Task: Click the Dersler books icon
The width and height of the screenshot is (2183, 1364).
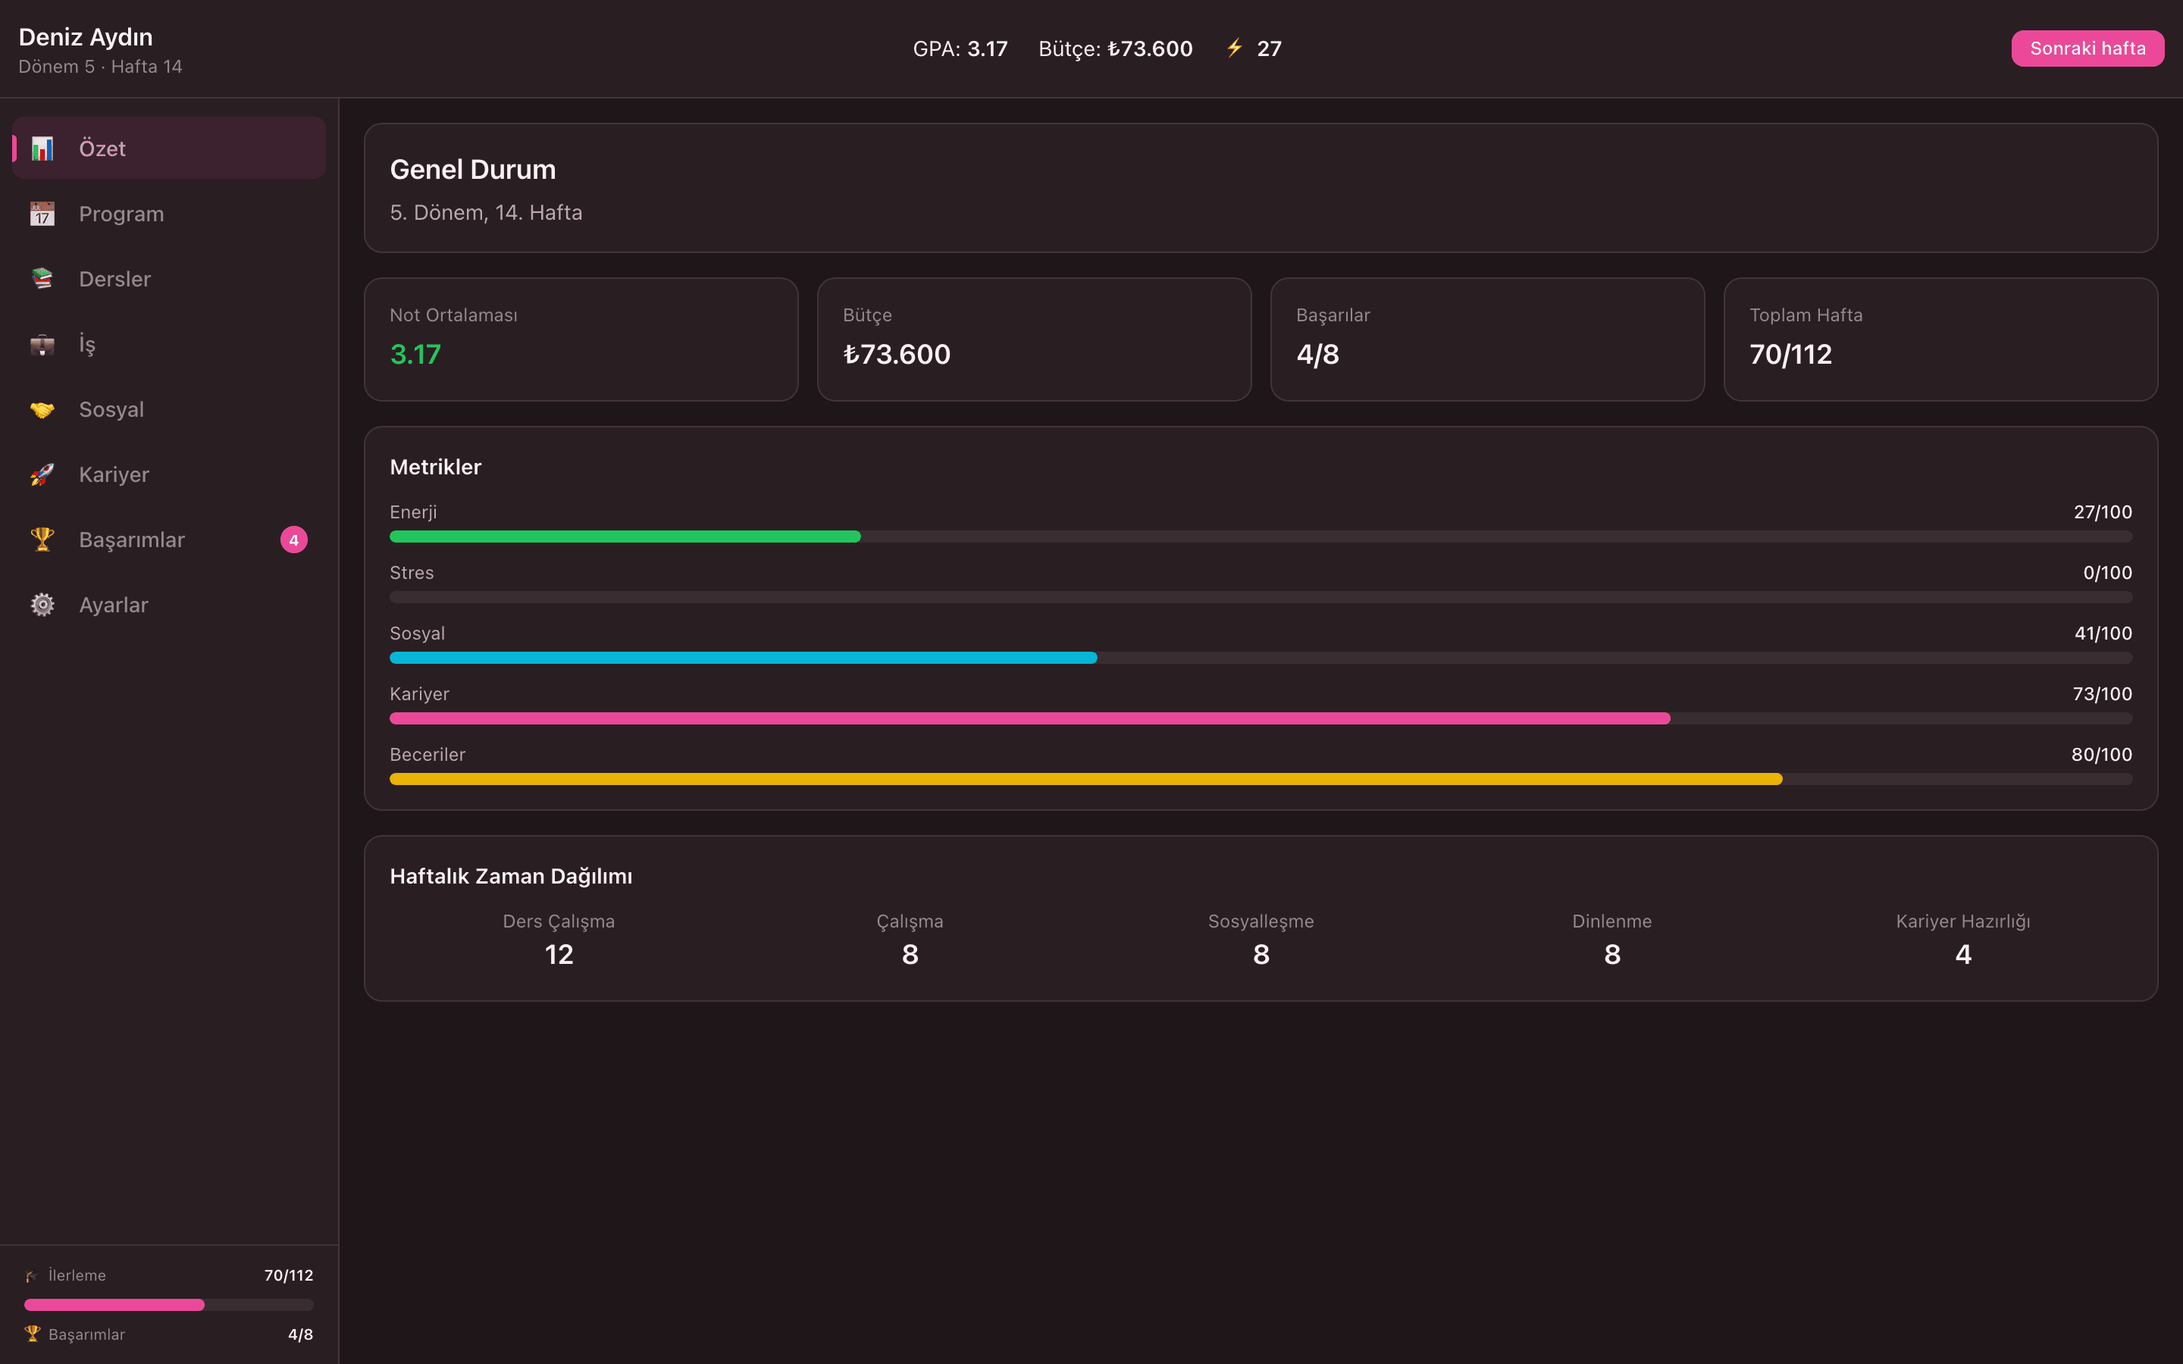Action: [42, 279]
